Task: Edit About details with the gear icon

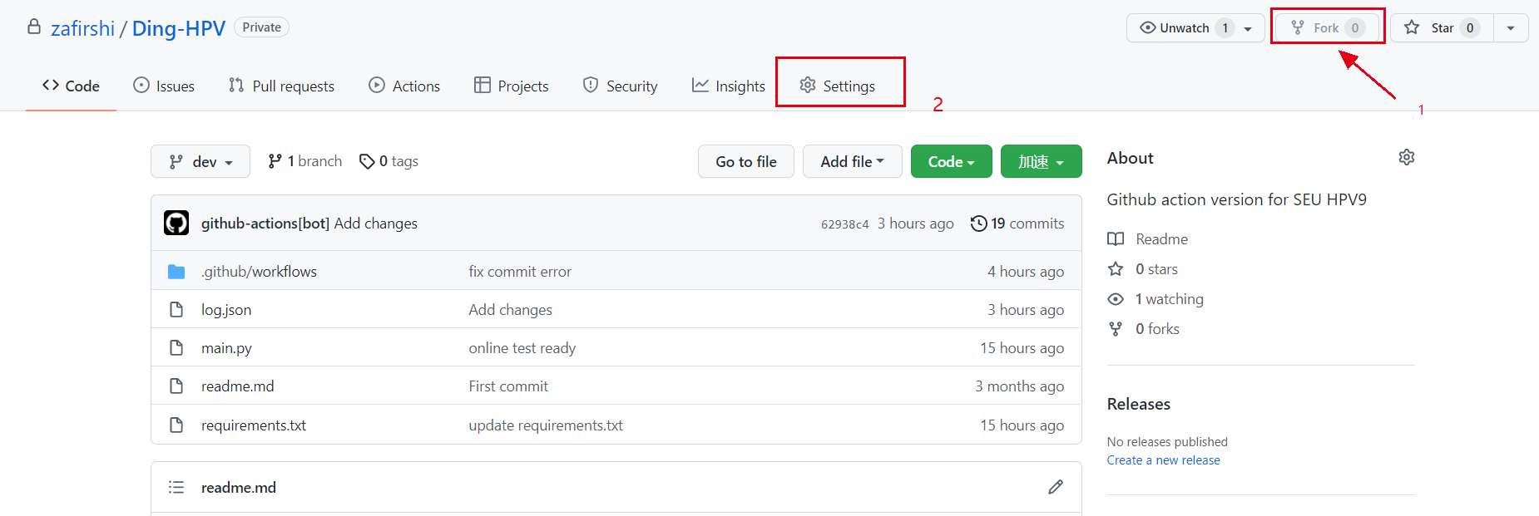Action: pyautogui.click(x=1407, y=157)
